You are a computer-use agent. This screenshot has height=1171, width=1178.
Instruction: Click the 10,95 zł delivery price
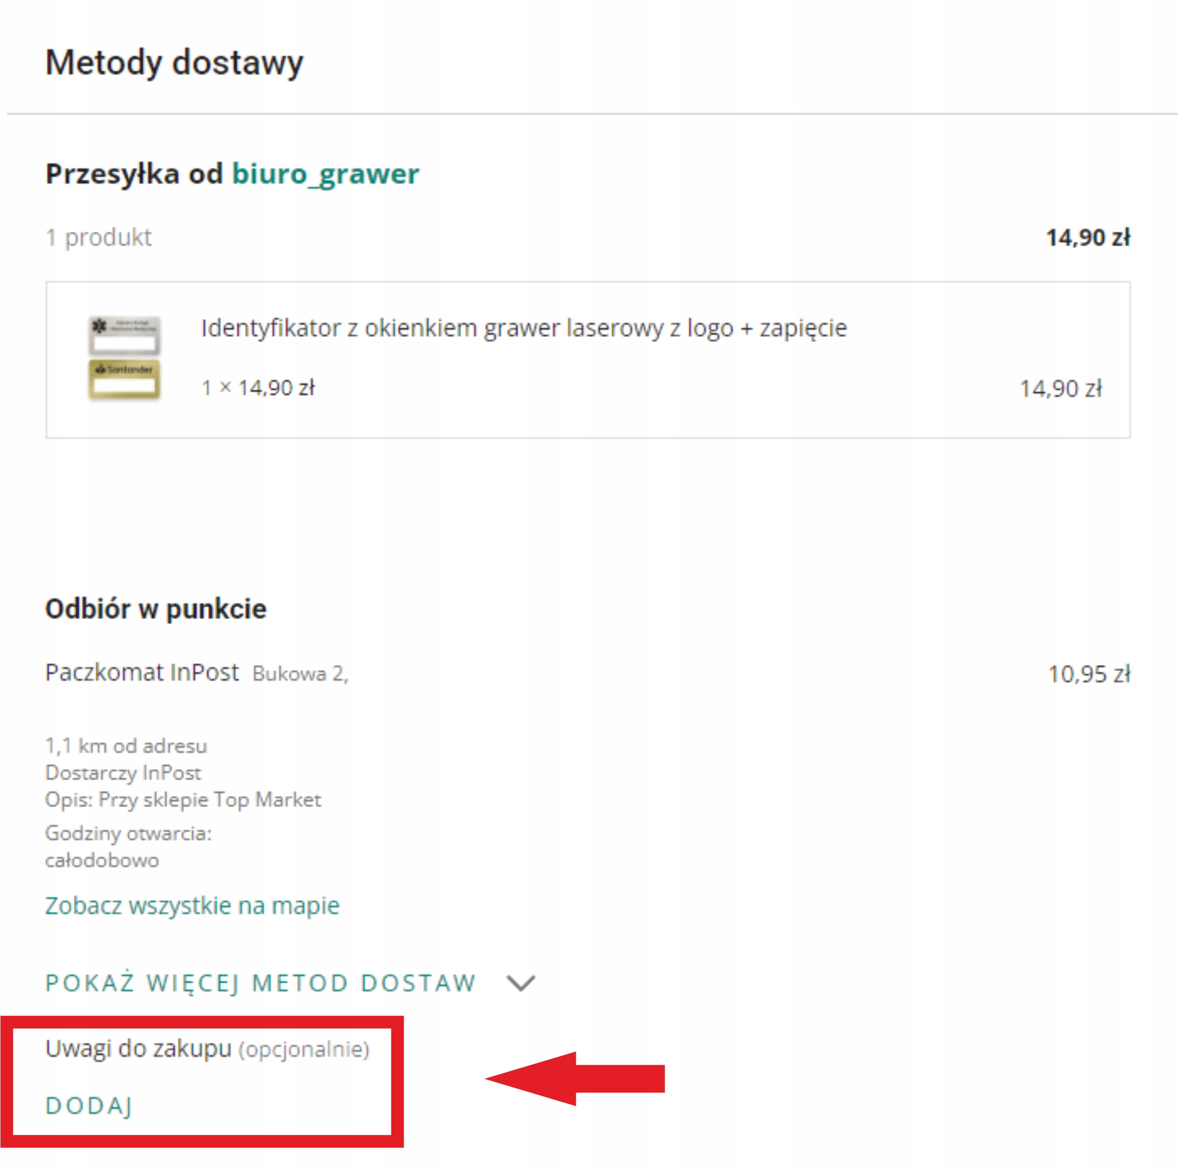(1088, 673)
